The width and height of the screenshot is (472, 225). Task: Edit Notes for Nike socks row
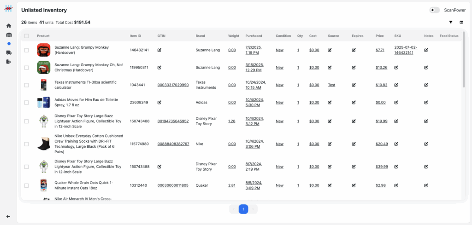coord(426,144)
